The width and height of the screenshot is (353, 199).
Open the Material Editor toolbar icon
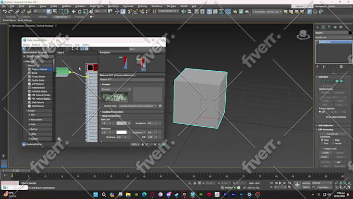[228, 11]
